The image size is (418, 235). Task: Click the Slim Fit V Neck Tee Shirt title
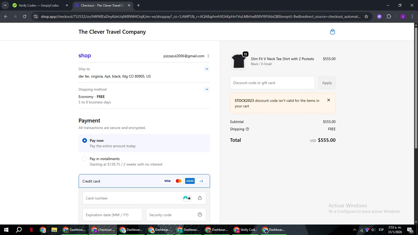point(282,59)
